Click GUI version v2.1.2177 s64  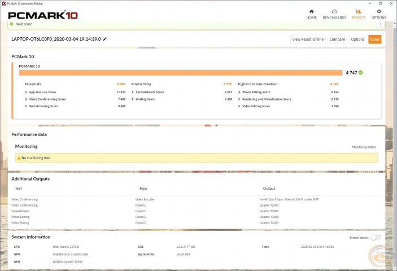pyautogui.click(x=186, y=247)
